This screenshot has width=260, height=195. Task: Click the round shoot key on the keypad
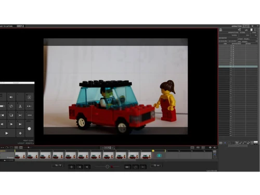pos(29,128)
